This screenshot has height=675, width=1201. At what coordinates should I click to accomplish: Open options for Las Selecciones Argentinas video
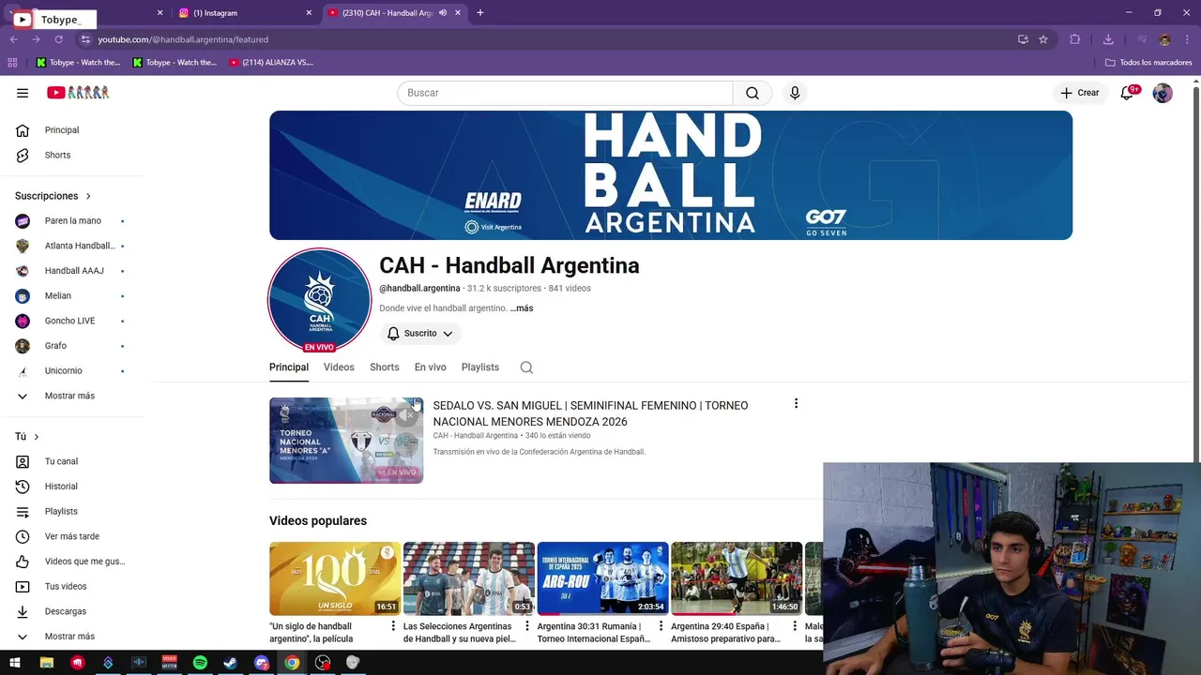[x=527, y=626]
